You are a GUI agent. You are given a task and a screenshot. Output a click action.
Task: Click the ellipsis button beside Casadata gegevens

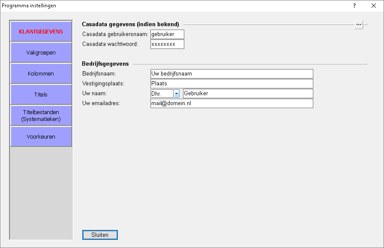point(359,24)
